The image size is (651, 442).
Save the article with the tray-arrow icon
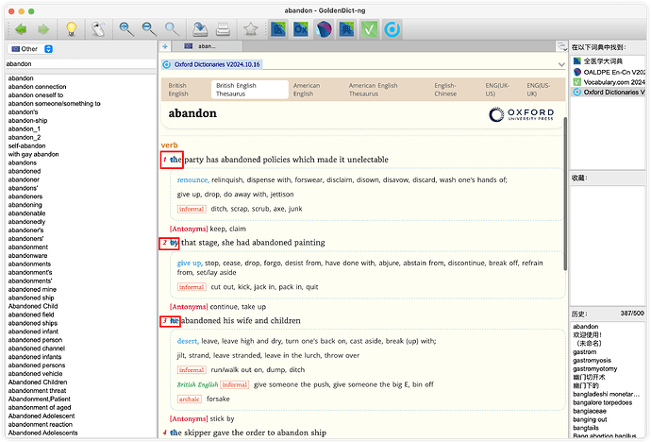click(200, 29)
